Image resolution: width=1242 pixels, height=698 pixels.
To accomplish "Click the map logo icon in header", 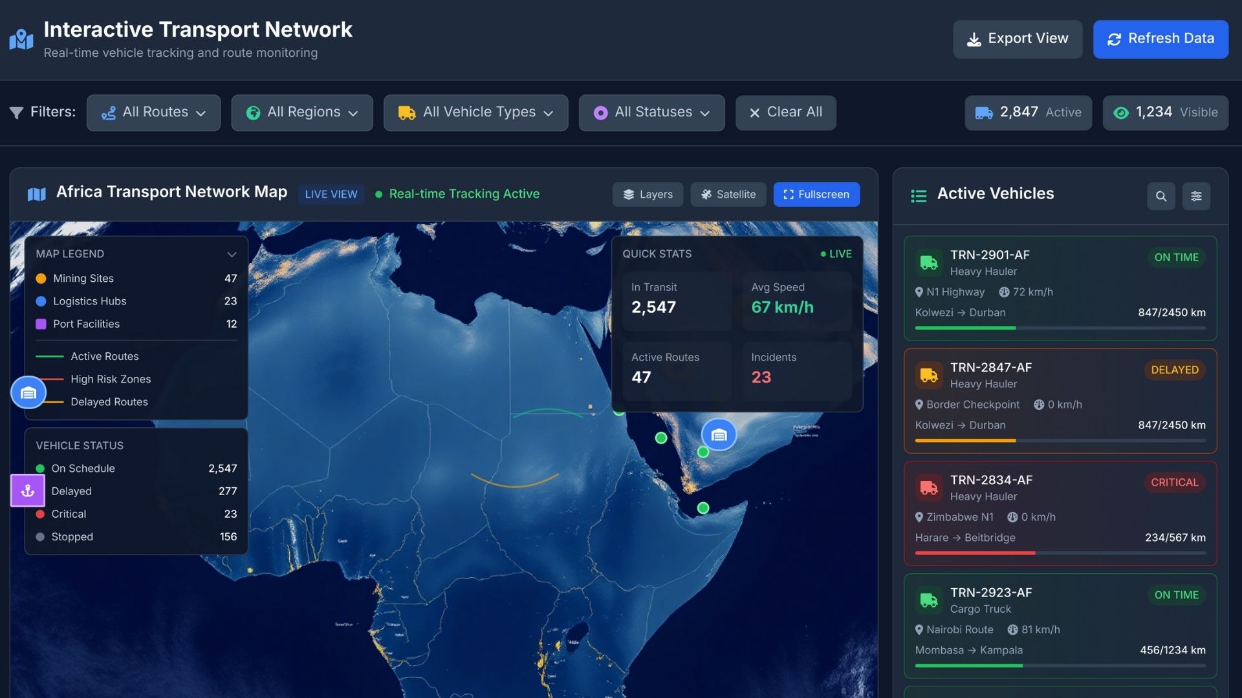I will (x=21, y=39).
